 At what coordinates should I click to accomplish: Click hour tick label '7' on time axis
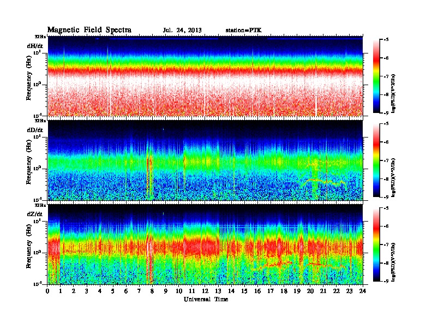(x=140, y=291)
